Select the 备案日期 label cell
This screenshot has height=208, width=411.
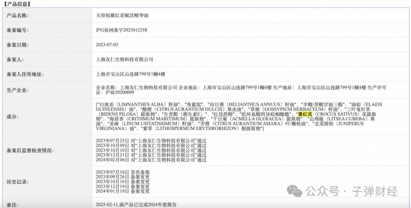pyautogui.click(x=47, y=45)
